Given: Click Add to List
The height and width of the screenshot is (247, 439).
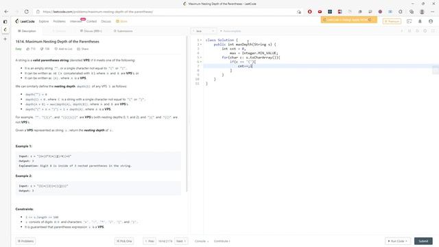Looking at the screenshot, I should [x=63, y=49].
